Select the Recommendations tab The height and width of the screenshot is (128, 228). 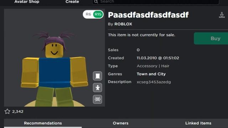(x=43, y=123)
